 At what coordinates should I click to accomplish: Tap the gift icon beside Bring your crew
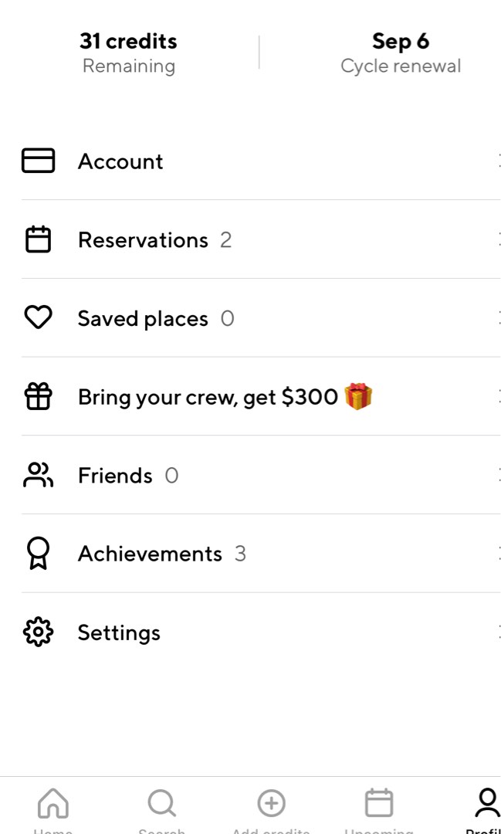38,396
